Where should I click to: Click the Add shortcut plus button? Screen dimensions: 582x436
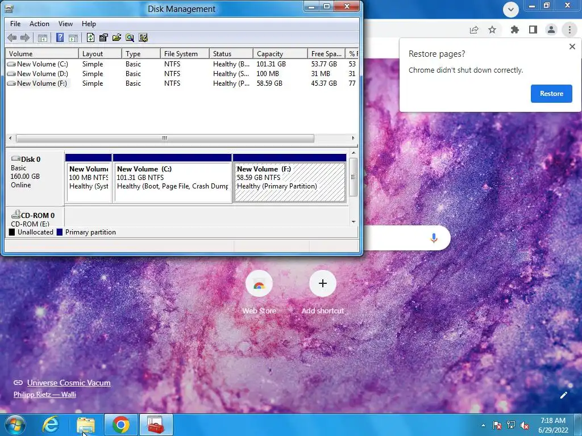(323, 283)
